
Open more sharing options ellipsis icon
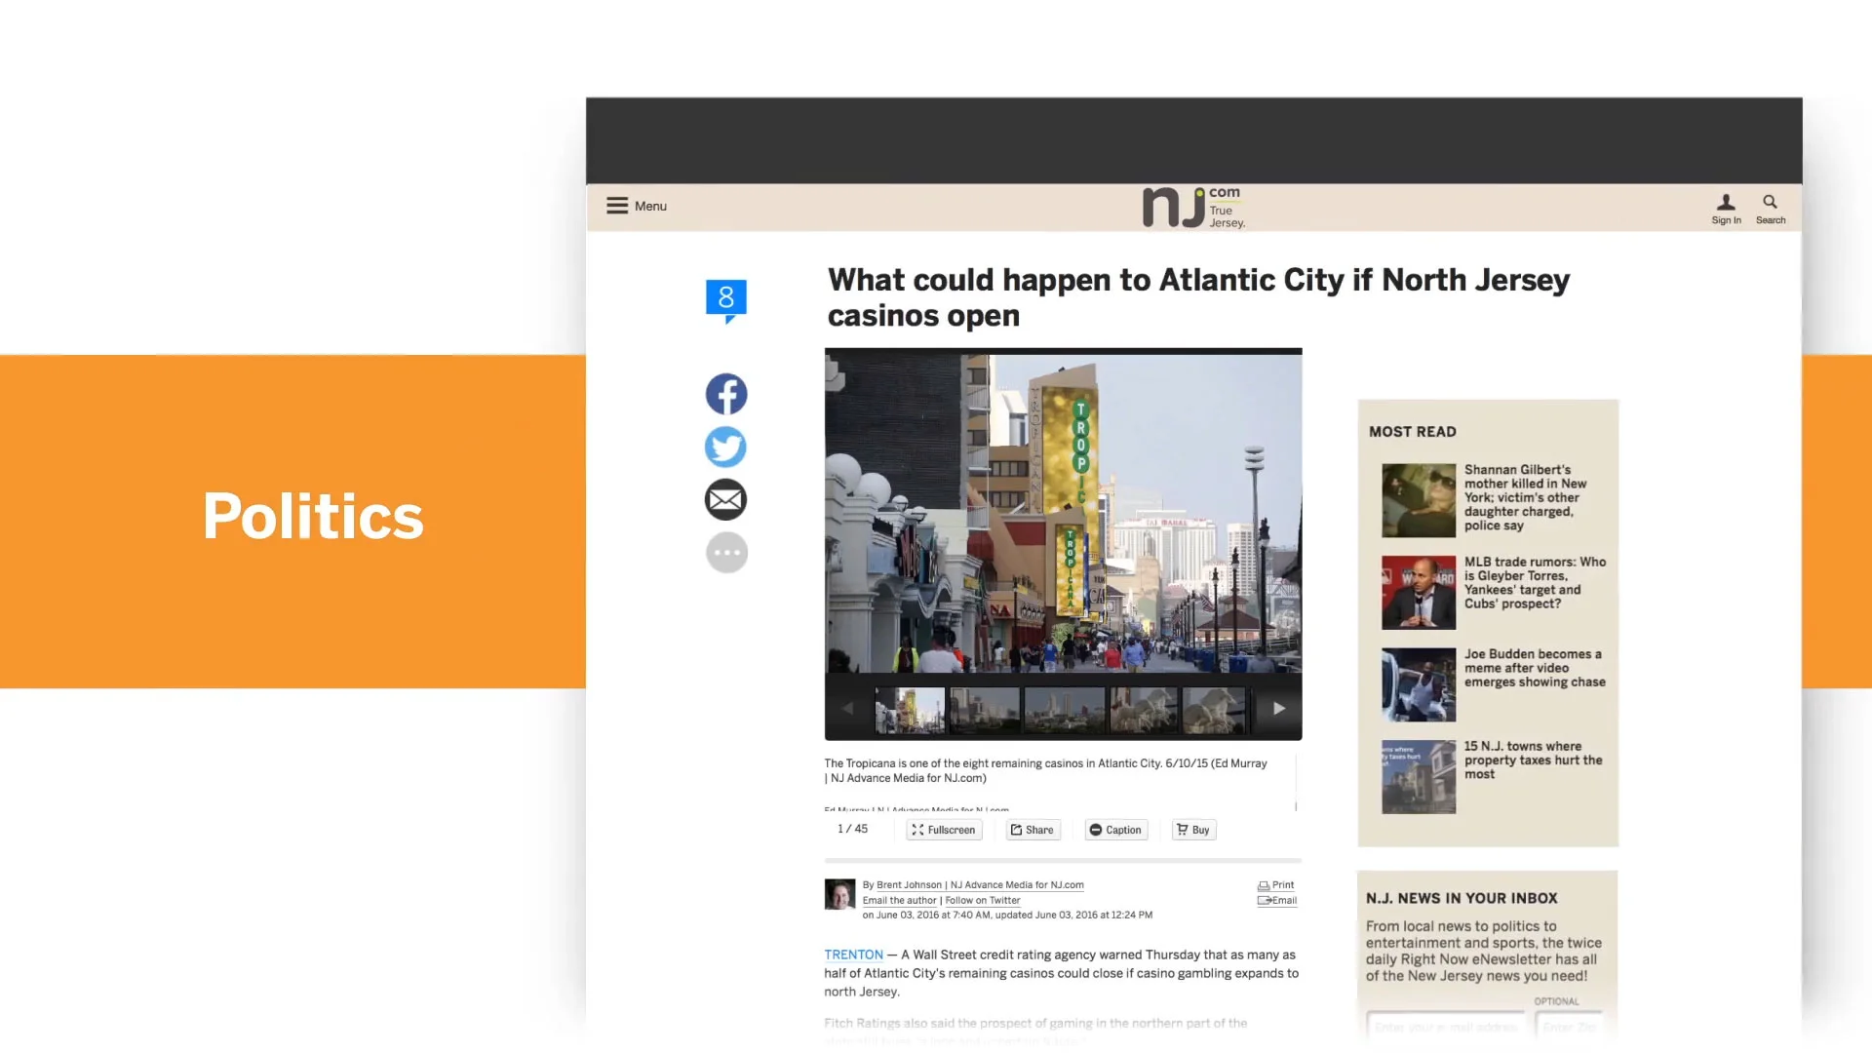coord(726,553)
